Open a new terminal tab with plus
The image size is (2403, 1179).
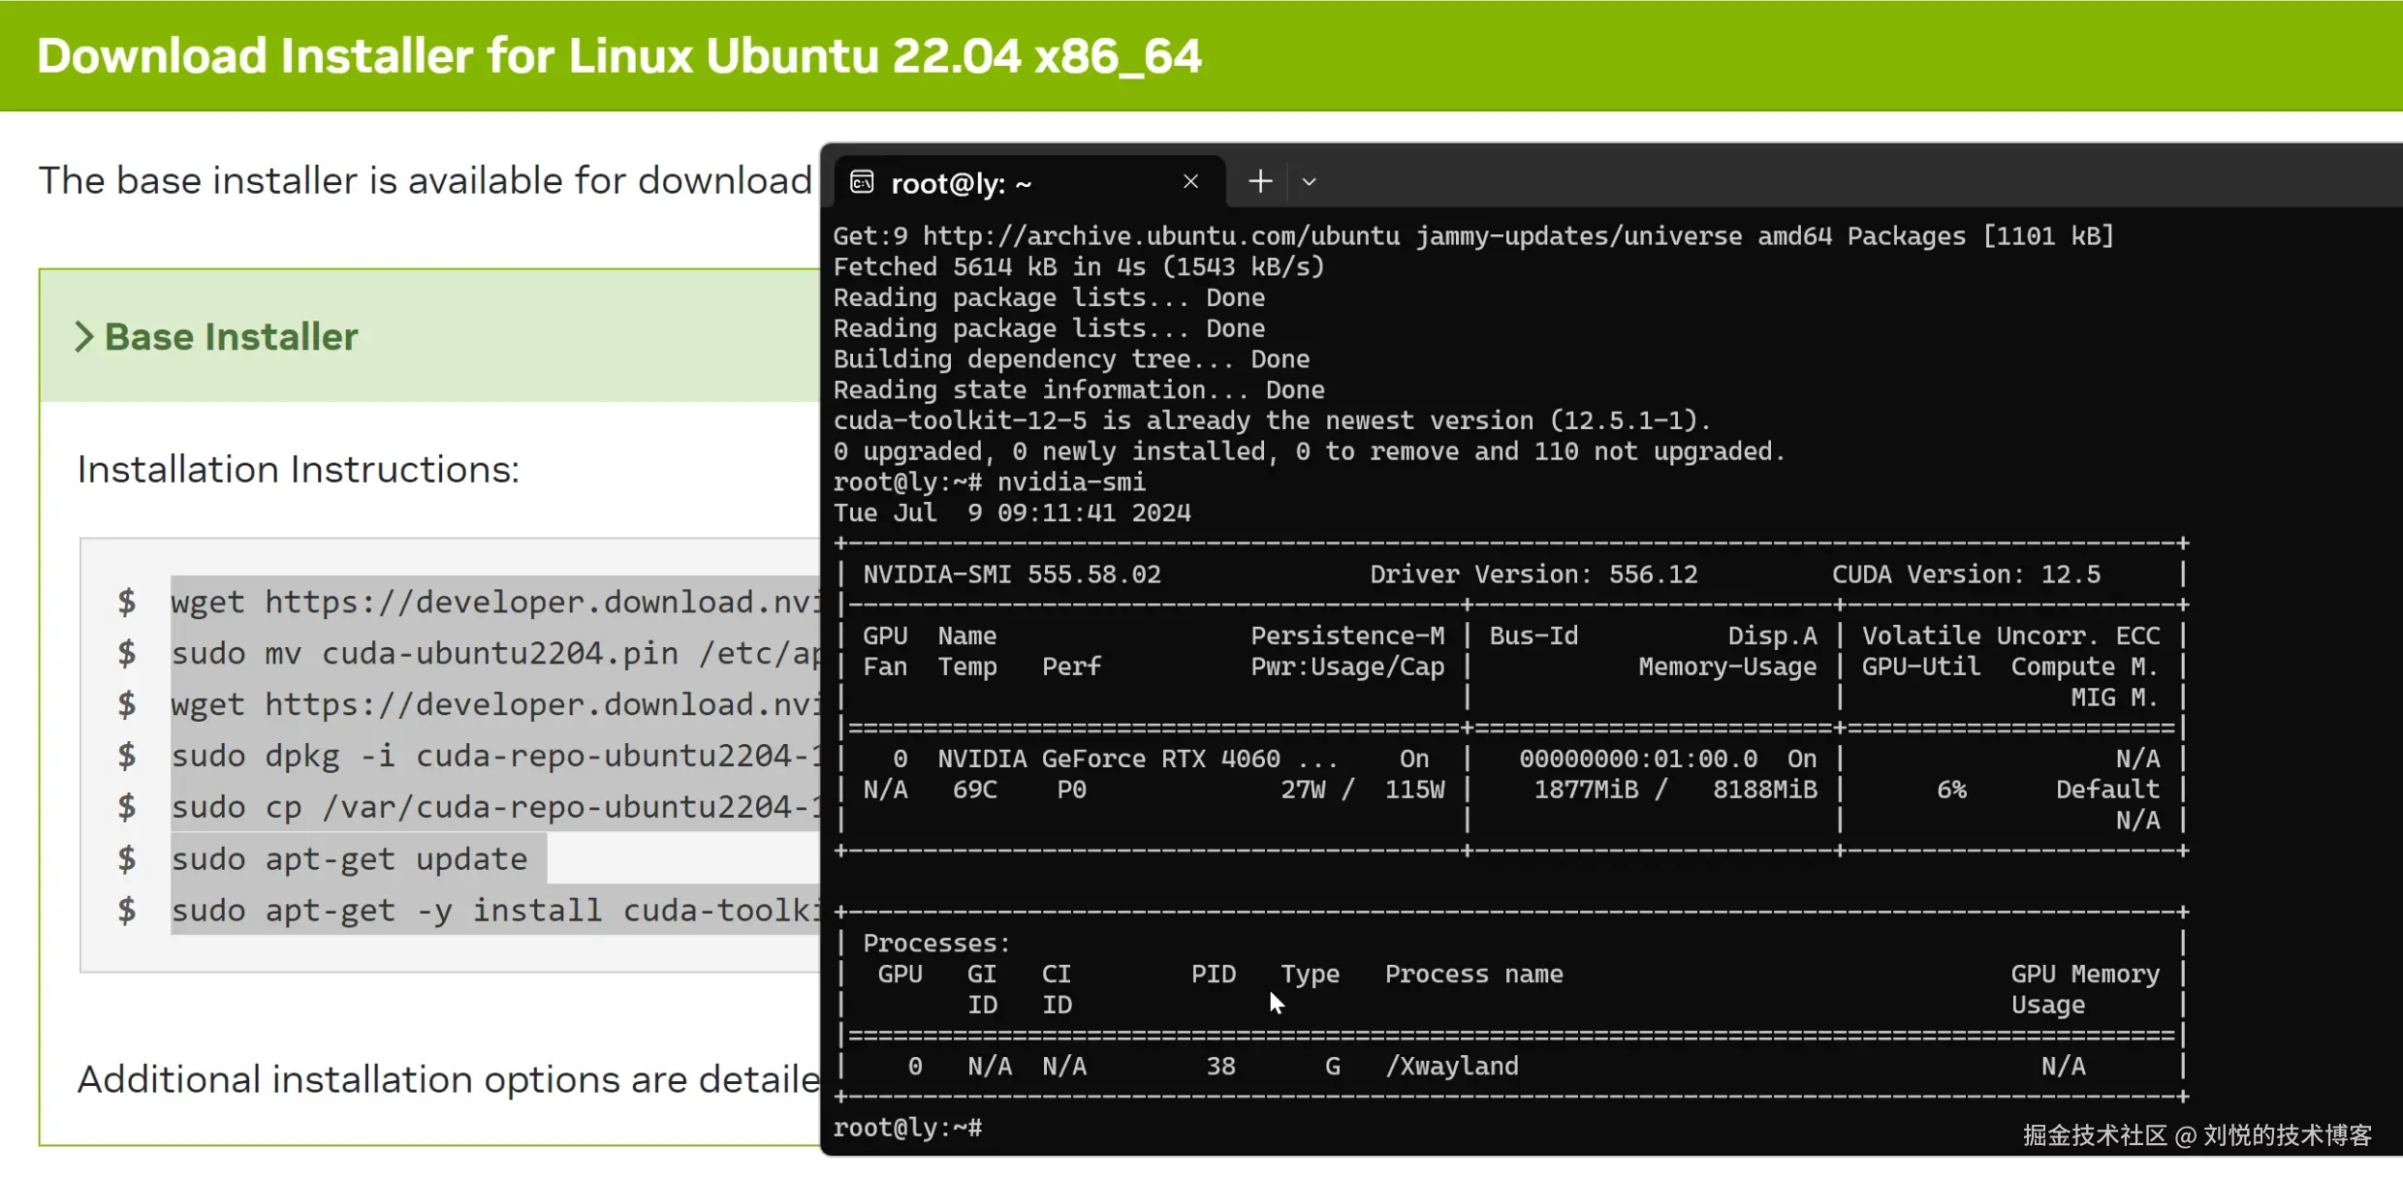(1259, 181)
